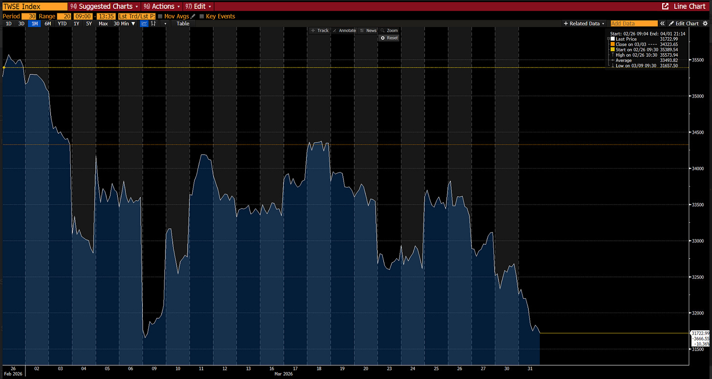The image size is (712, 379).
Task: Select the 1D time range
Action: (x=8, y=23)
